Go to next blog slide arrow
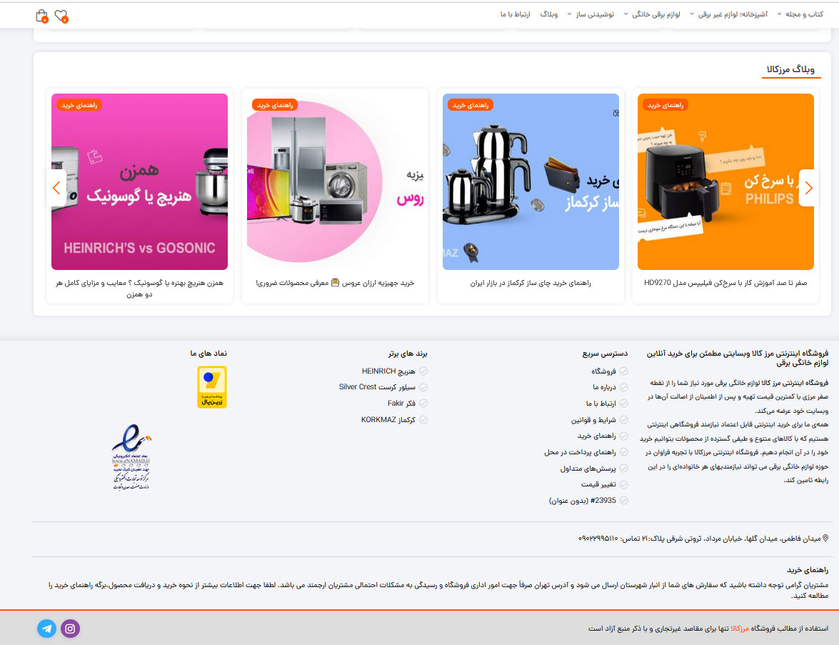Viewport: 839px width, 645px height. (808, 188)
